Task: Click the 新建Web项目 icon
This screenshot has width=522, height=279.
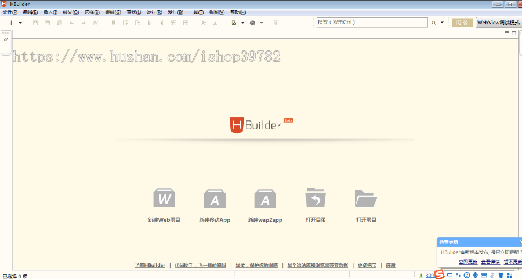Action: 164,199
